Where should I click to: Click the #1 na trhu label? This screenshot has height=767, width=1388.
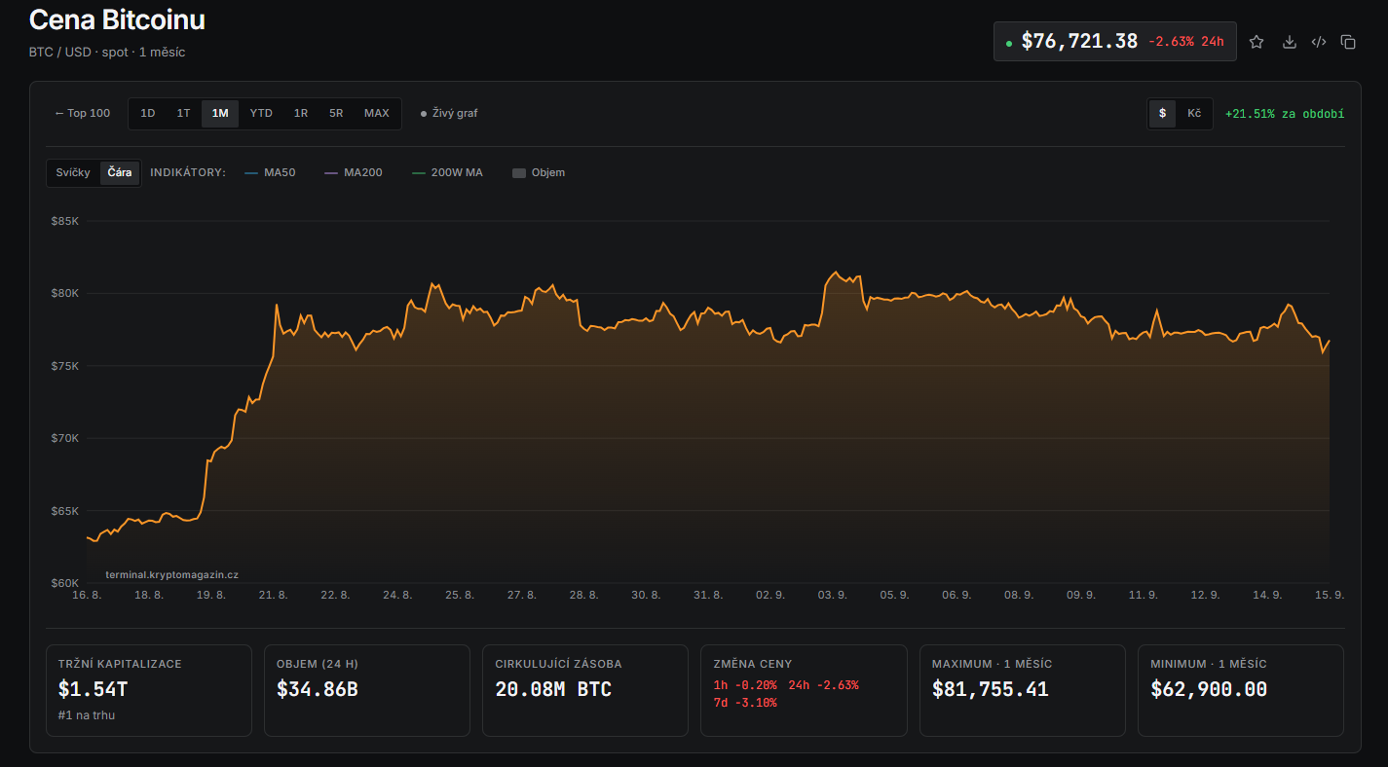[x=86, y=715]
